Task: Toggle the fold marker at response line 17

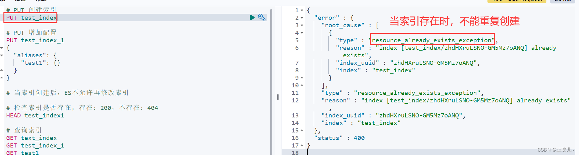Action: pyautogui.click(x=302, y=146)
